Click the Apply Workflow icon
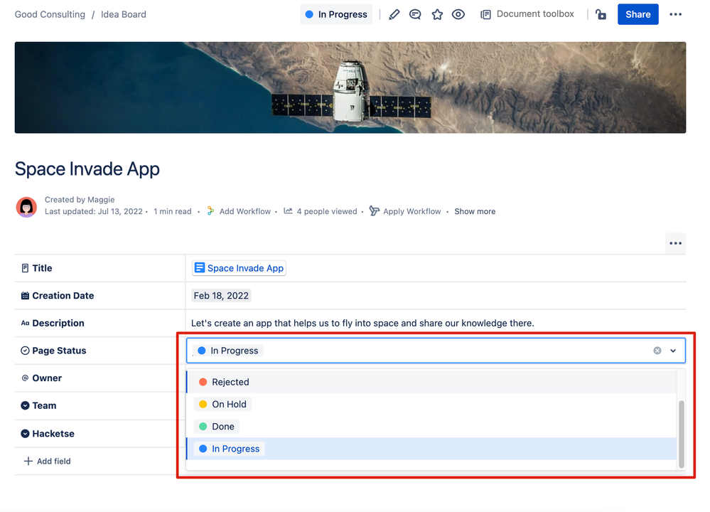This screenshot has height=512, width=710. tap(374, 210)
